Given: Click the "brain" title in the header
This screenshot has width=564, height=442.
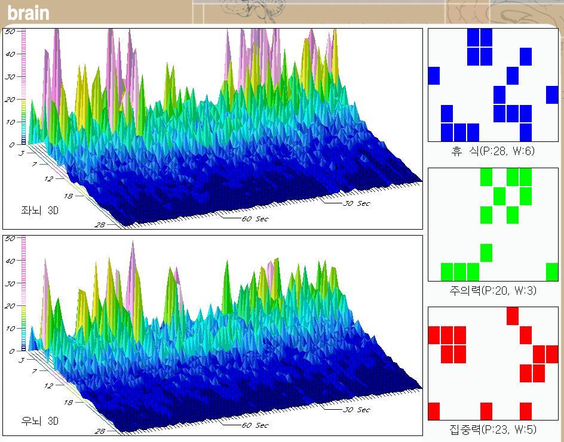Looking at the screenshot, I should pyautogui.click(x=28, y=13).
